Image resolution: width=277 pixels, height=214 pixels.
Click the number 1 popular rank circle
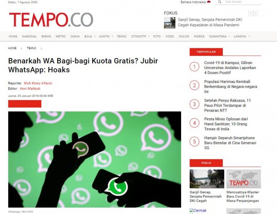(194, 67)
